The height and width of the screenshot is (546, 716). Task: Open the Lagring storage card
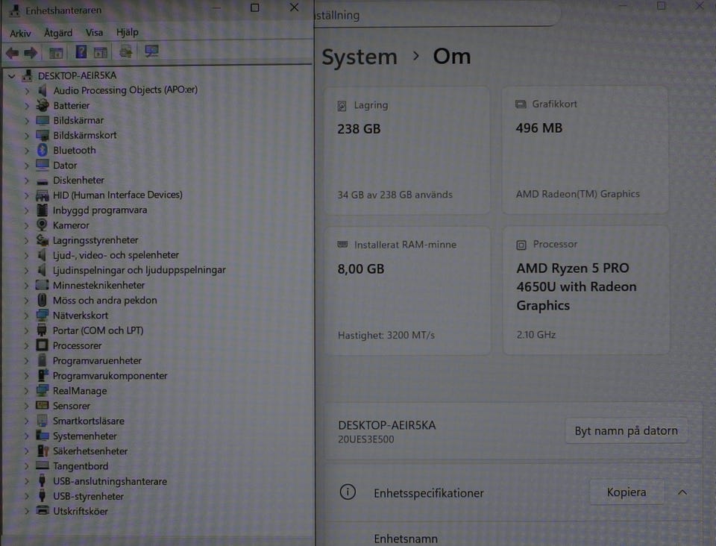(x=407, y=151)
